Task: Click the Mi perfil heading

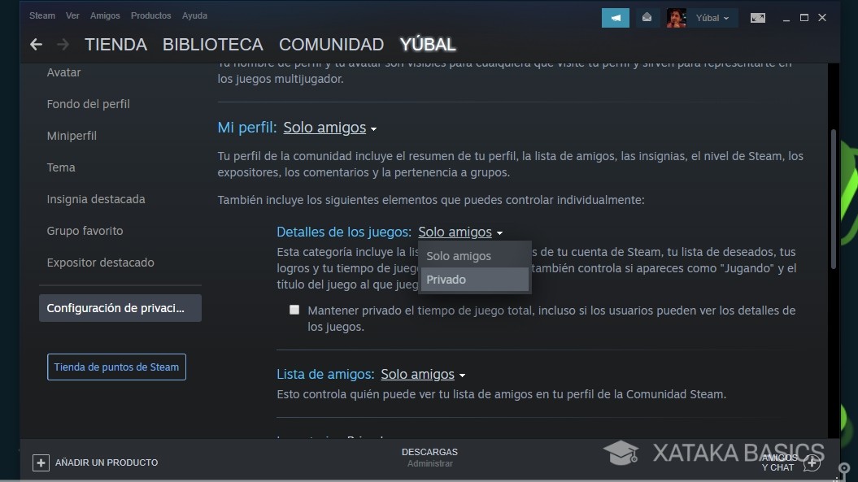Action: [246, 128]
